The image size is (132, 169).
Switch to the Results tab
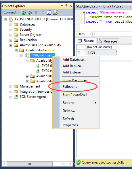coord(85,41)
